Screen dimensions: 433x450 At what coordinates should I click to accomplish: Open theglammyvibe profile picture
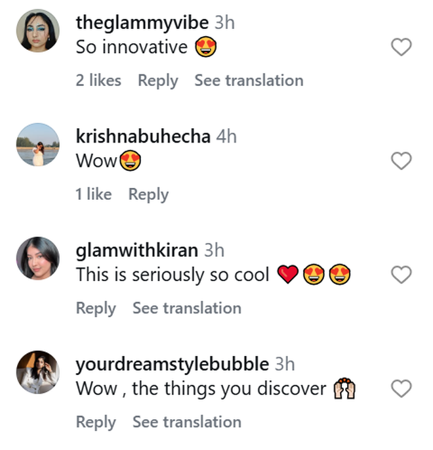pyautogui.click(x=37, y=30)
